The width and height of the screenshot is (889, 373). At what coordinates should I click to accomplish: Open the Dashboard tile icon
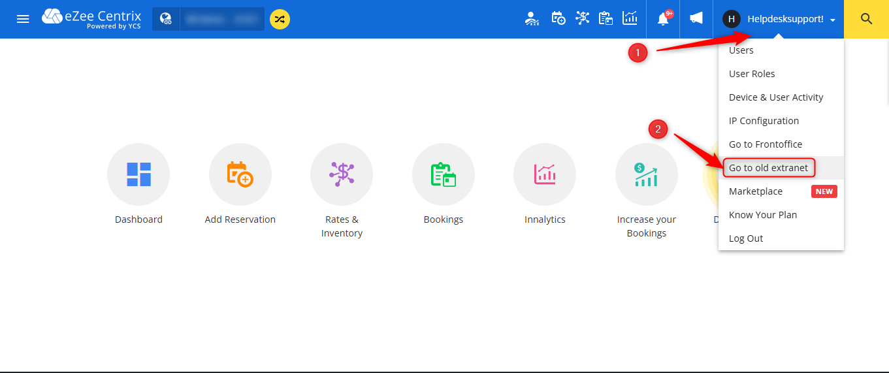click(x=138, y=174)
